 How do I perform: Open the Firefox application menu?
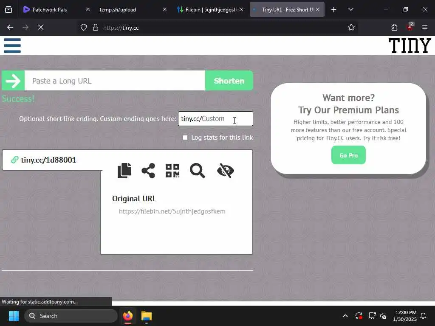425,28
